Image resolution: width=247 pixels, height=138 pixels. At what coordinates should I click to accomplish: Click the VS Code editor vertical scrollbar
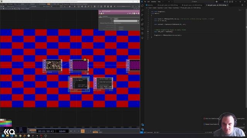click(246, 58)
